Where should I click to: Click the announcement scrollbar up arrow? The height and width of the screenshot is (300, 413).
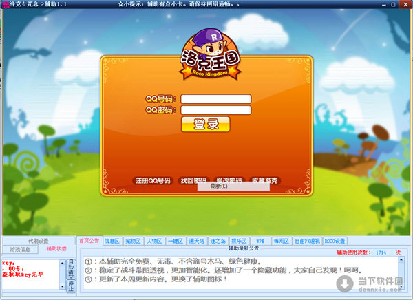401,260
